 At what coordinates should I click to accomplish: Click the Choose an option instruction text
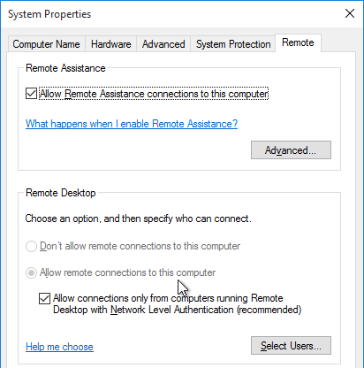pos(139,218)
